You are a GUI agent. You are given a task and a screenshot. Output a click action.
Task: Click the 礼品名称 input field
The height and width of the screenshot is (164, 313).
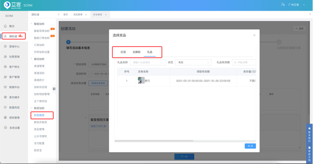coord(147,62)
